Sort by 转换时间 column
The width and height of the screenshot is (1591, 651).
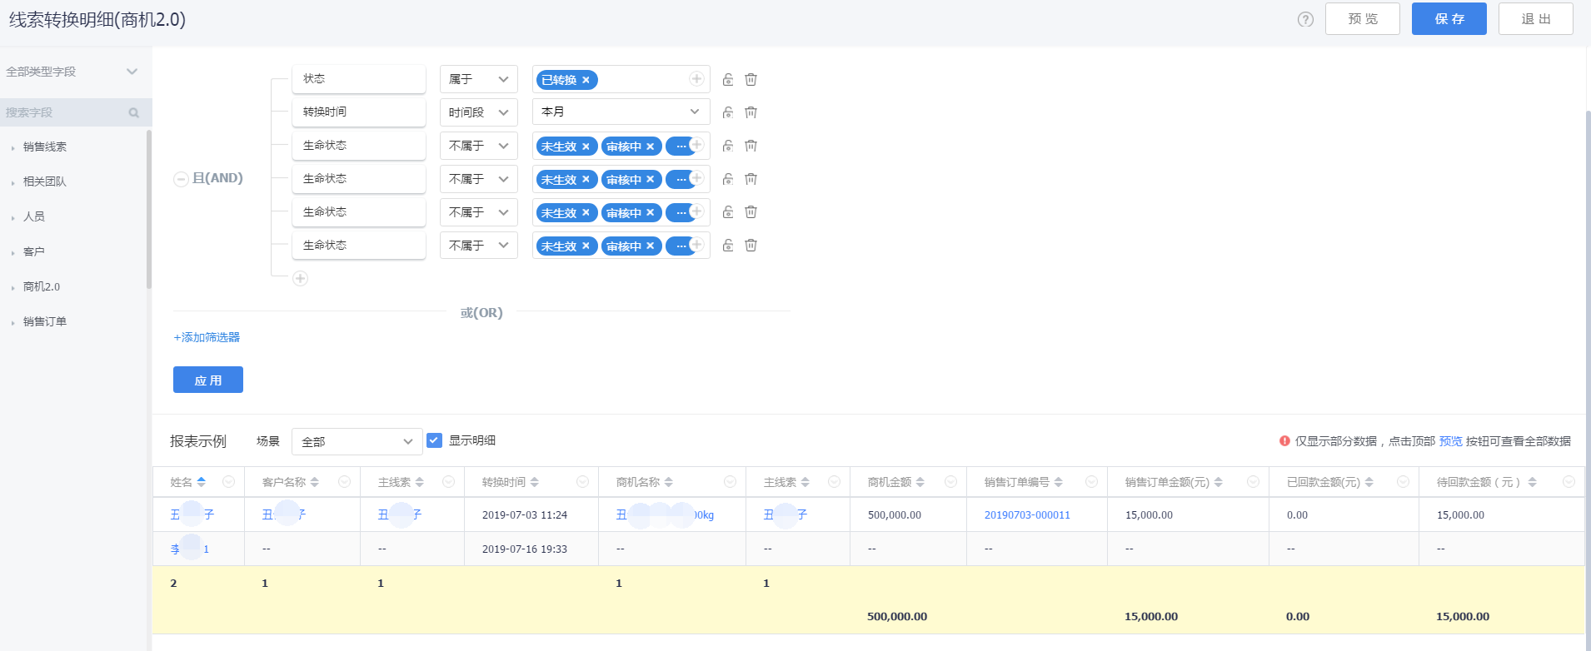(535, 482)
